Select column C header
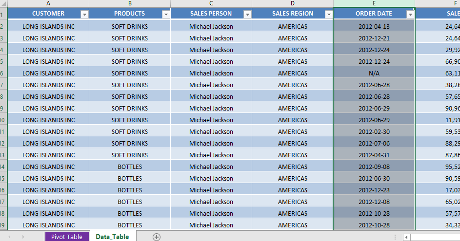Viewport: 460px width, 241px height. point(211,3)
